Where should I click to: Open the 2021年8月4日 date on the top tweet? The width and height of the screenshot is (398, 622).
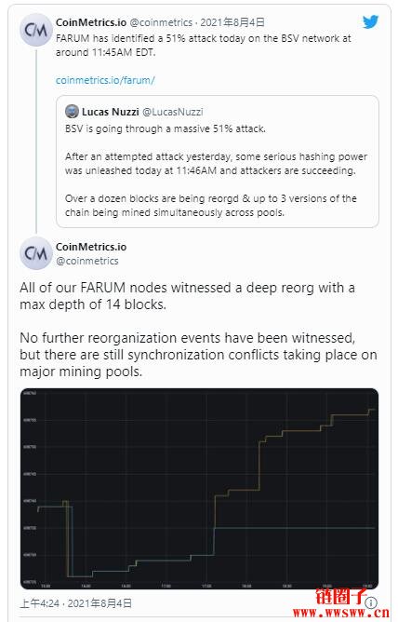tap(232, 22)
